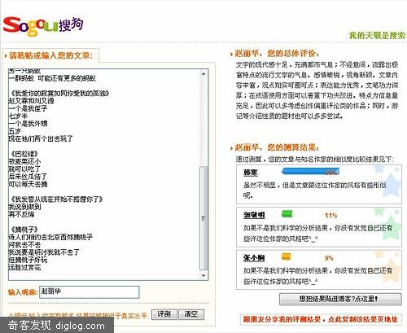The image size is (407, 333).
Task: Open the 张小娴 author link
Action: [x=254, y=257]
